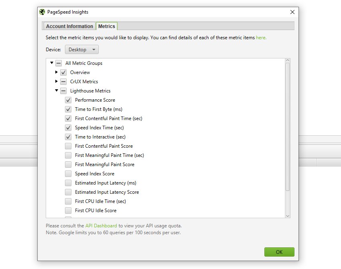Viewport: 341px width, 269px height.
Task: Uncheck Speed Index Time (sec) checkbox
Action: click(68, 128)
